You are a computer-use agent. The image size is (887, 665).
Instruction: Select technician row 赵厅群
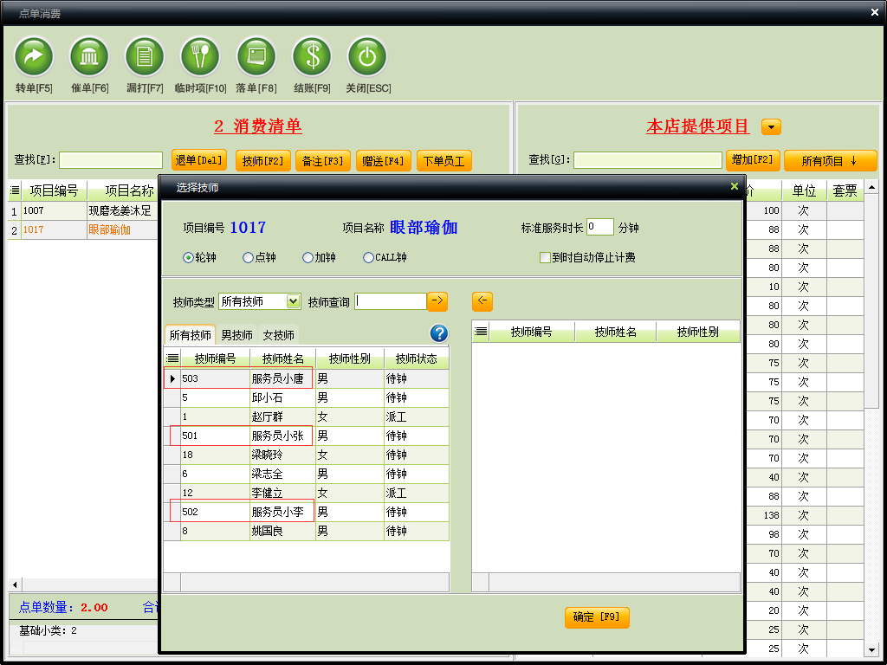[307, 416]
